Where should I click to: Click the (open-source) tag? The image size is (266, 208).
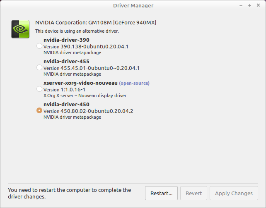coord(134,83)
